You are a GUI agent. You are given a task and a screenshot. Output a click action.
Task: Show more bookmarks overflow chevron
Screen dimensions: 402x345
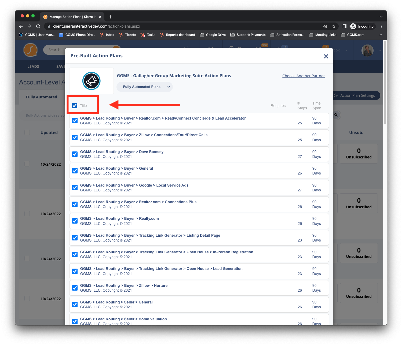tap(381, 35)
